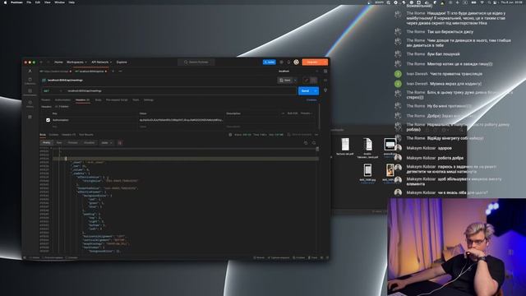This screenshot has width=526, height=296.
Task: Open History in the Postman sidebar
Action: [x=30, y=104]
